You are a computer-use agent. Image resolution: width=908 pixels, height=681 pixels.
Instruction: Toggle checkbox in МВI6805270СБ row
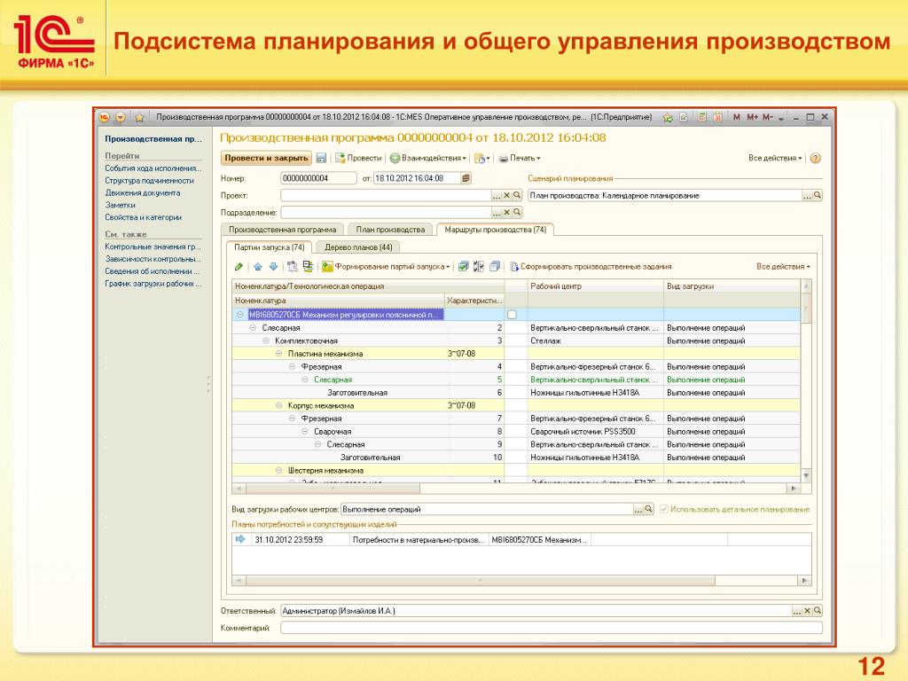tap(512, 315)
